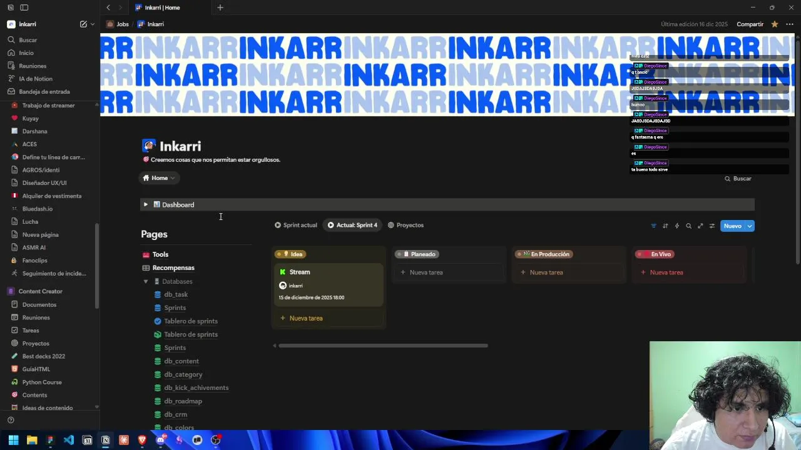This screenshot has width=801, height=450.
Task: Open db_kick_achivements database
Action: [x=196, y=388]
